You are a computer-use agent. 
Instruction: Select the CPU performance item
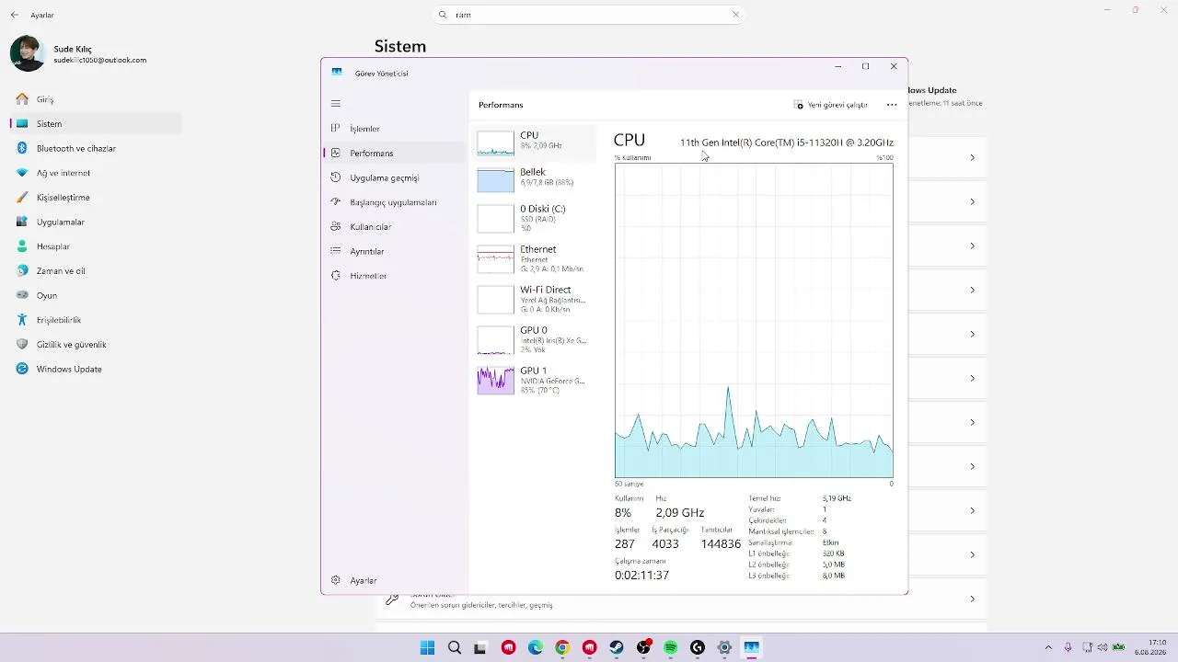[x=535, y=143]
